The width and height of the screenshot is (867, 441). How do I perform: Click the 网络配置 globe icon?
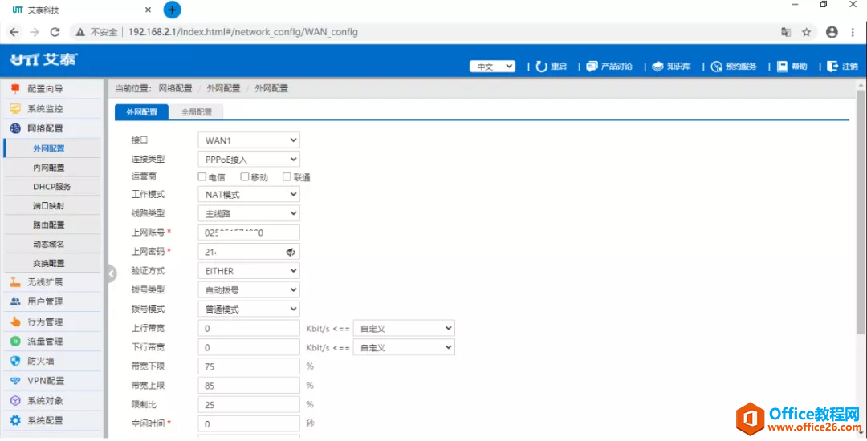pyautogui.click(x=15, y=128)
